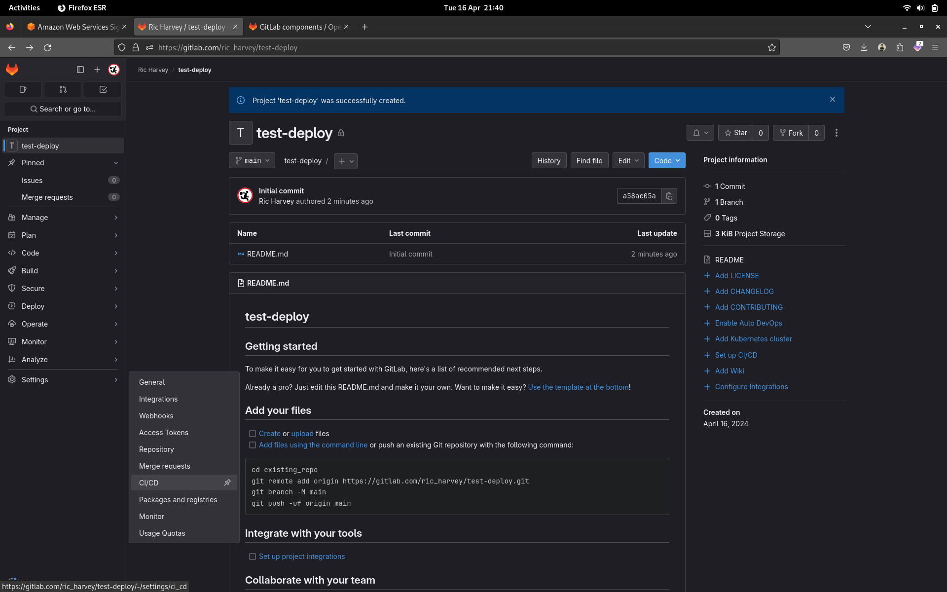Click the tracking protection shield icon

coord(122,47)
